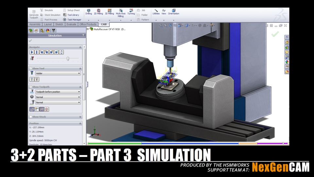Open the Orientation tool
This screenshot has width=314, height=177.
173,12
